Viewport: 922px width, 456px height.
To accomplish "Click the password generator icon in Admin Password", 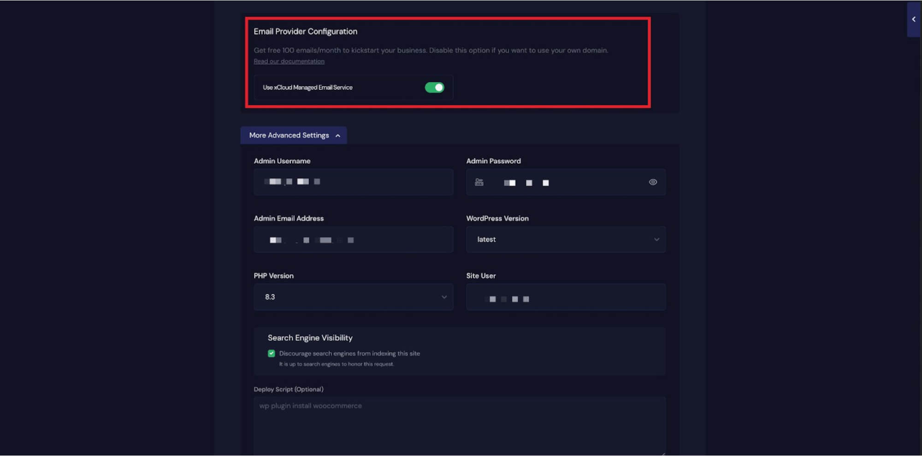I will pos(479,182).
